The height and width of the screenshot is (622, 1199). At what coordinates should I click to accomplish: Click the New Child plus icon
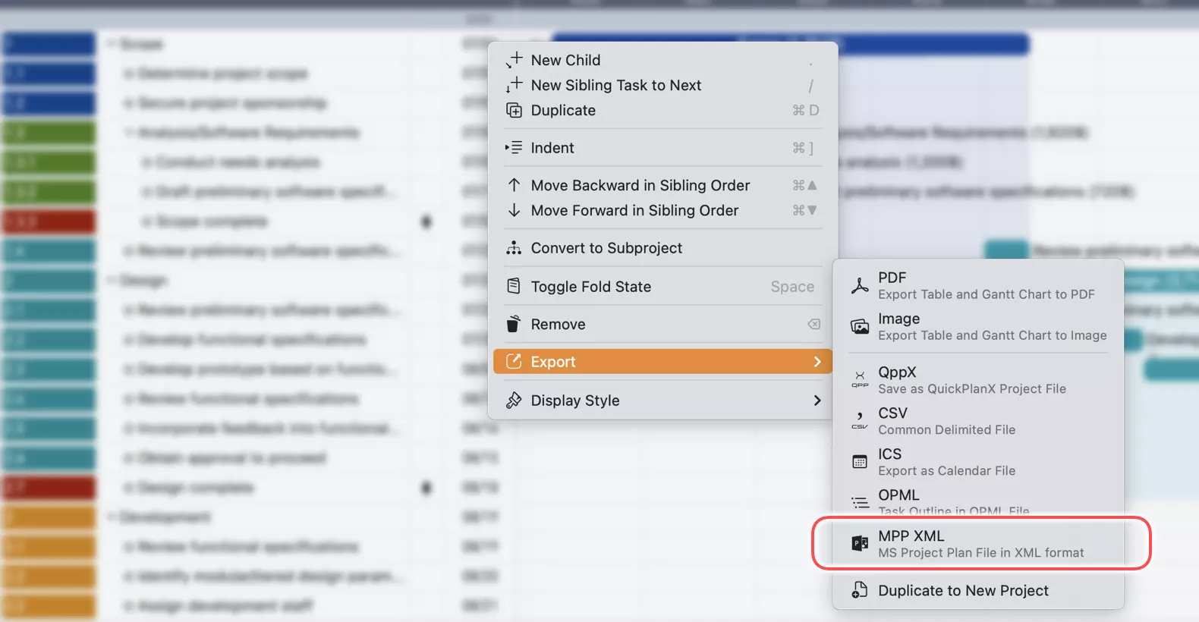pos(515,58)
